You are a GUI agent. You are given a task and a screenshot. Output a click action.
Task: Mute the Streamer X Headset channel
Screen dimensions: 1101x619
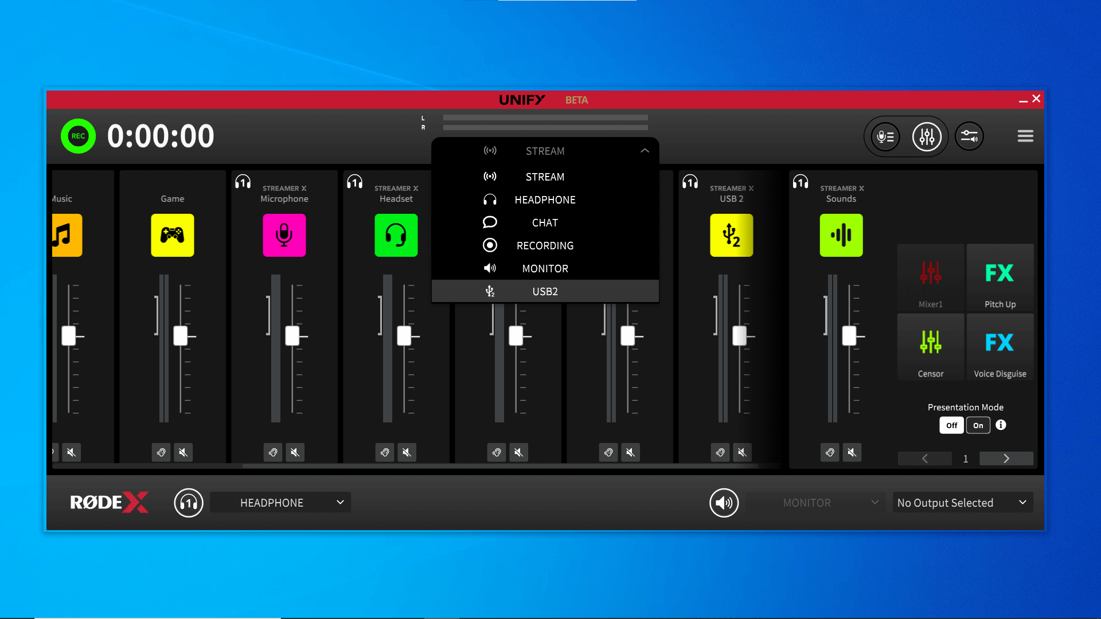point(407,452)
